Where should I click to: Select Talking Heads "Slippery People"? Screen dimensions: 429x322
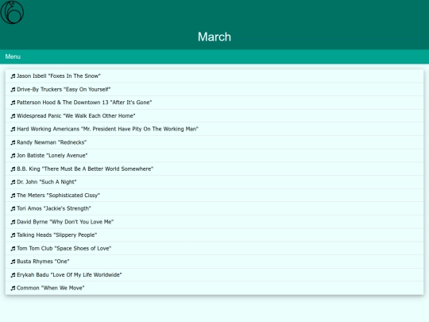214,235
